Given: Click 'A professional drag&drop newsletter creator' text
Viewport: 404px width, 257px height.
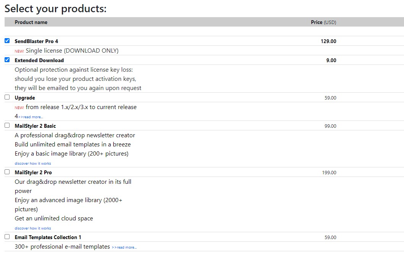Looking at the screenshot, I should 75,135.
